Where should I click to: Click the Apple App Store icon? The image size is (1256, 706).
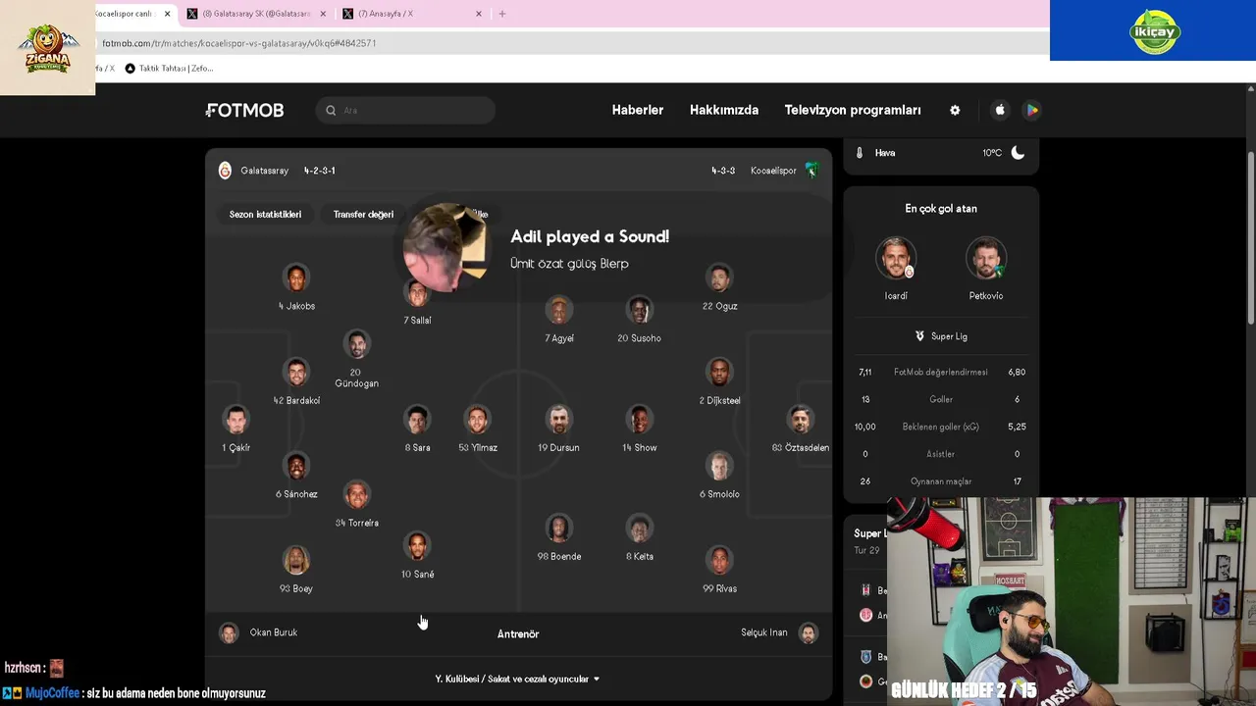[x=1000, y=110]
